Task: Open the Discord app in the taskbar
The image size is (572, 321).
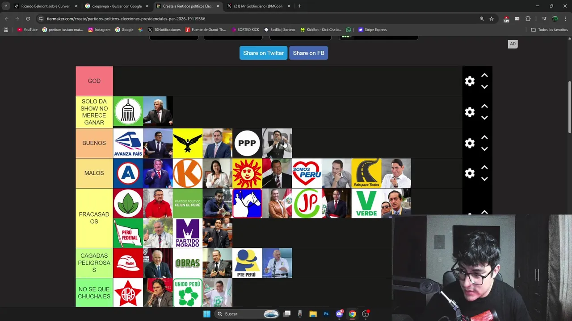Action: click(339, 314)
